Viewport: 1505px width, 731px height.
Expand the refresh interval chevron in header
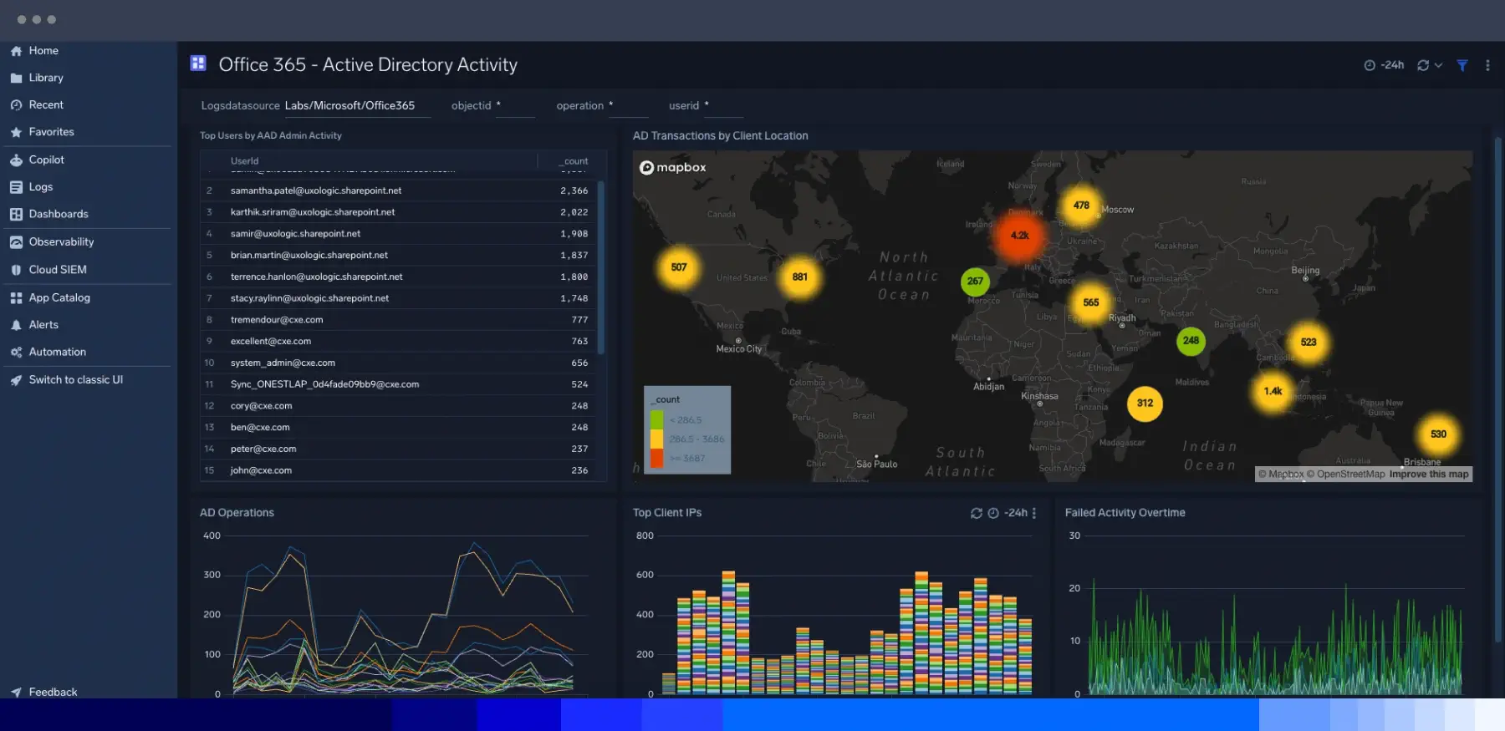point(1438,65)
